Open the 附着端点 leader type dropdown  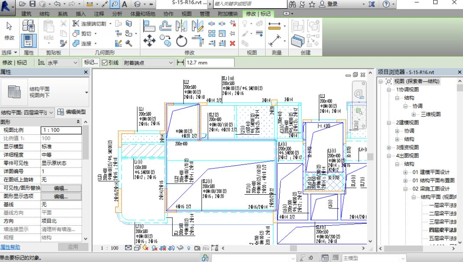pos(148,63)
